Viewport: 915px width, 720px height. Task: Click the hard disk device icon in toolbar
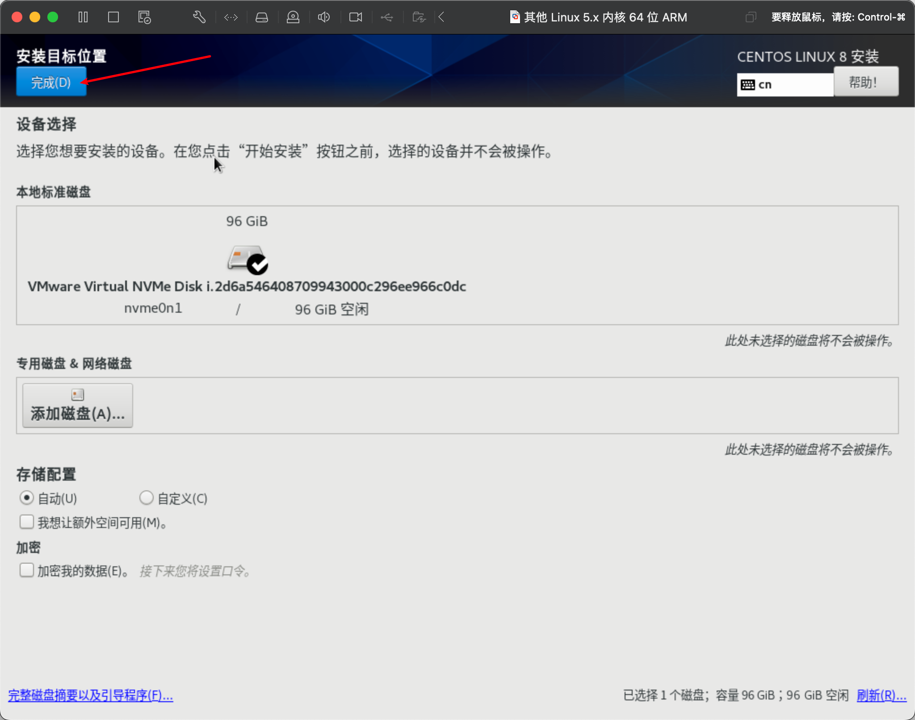click(x=262, y=17)
